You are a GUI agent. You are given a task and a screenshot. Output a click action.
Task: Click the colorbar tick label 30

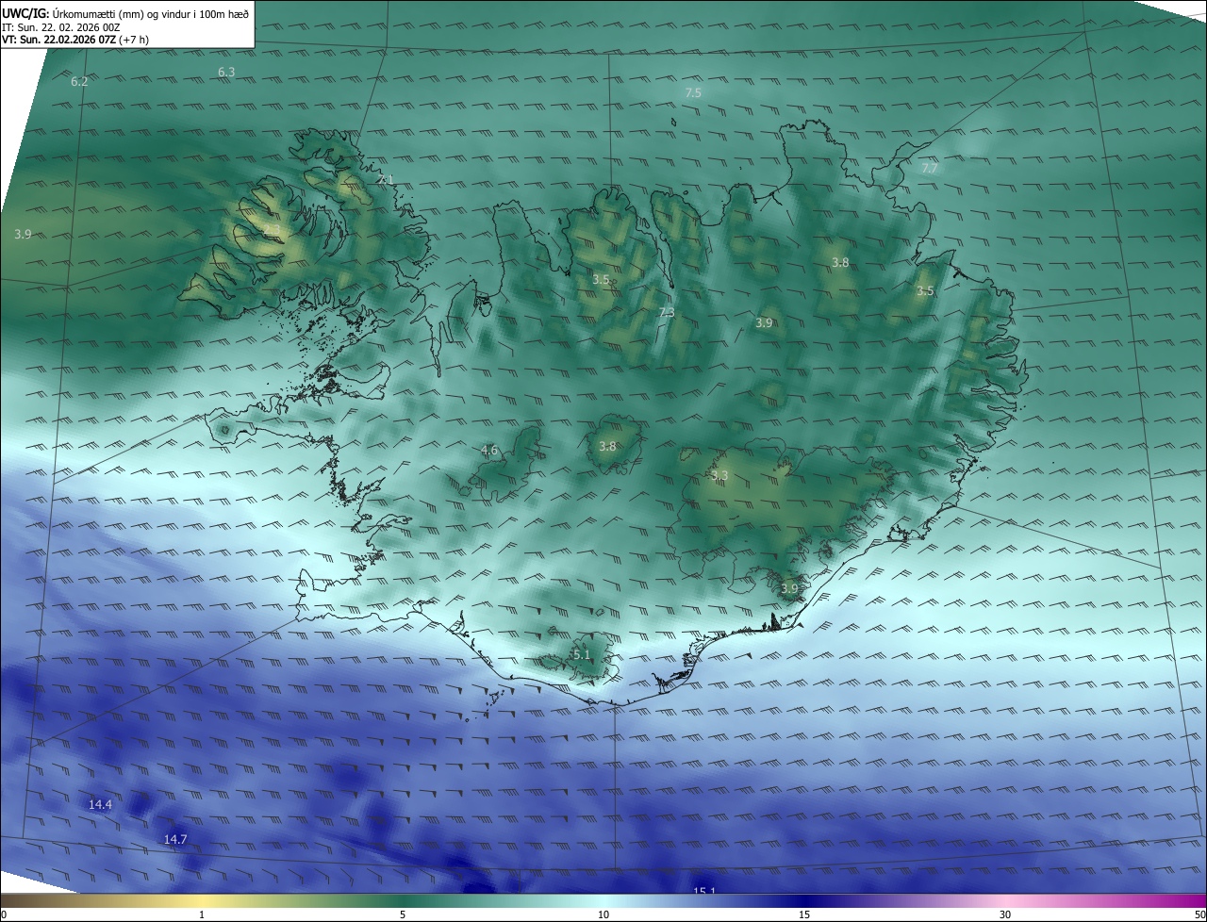pos(1005,914)
